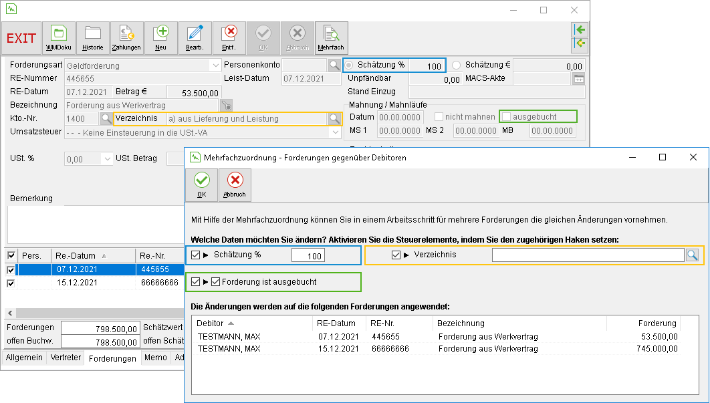Viewport: 710px width, 403px height.
Task: Toggle the Verzeichnis activation checkbox in dialog
Action: [x=396, y=255]
